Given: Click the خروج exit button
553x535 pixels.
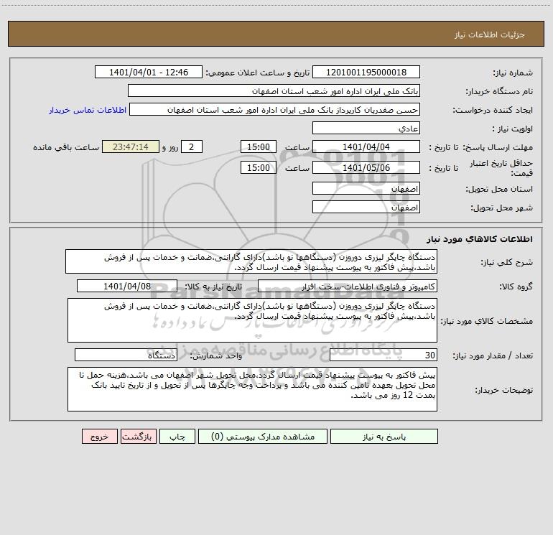Looking at the screenshot, I should (99, 437).
